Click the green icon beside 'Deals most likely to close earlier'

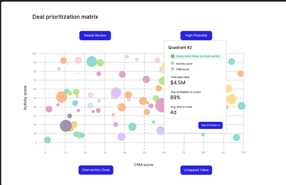173,56
